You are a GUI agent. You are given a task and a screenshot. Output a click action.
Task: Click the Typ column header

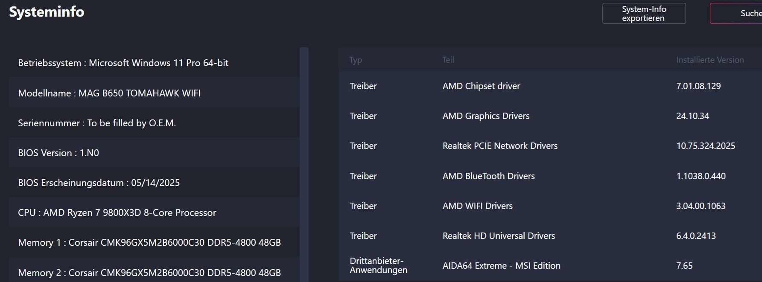[x=356, y=60]
